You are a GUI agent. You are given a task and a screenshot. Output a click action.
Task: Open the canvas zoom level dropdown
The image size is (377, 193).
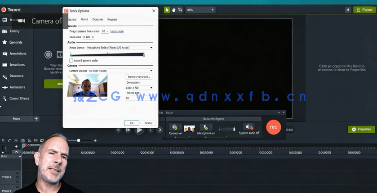coord(213,10)
